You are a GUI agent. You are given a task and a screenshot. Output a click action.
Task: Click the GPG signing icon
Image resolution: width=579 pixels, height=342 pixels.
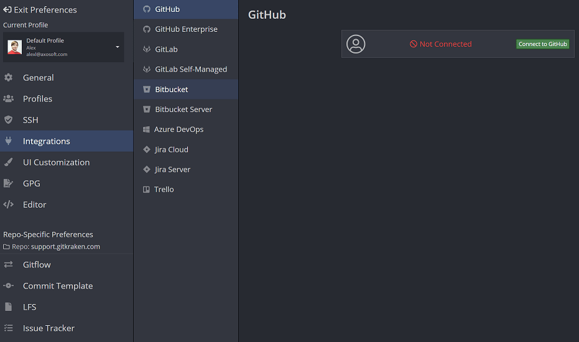coord(9,183)
